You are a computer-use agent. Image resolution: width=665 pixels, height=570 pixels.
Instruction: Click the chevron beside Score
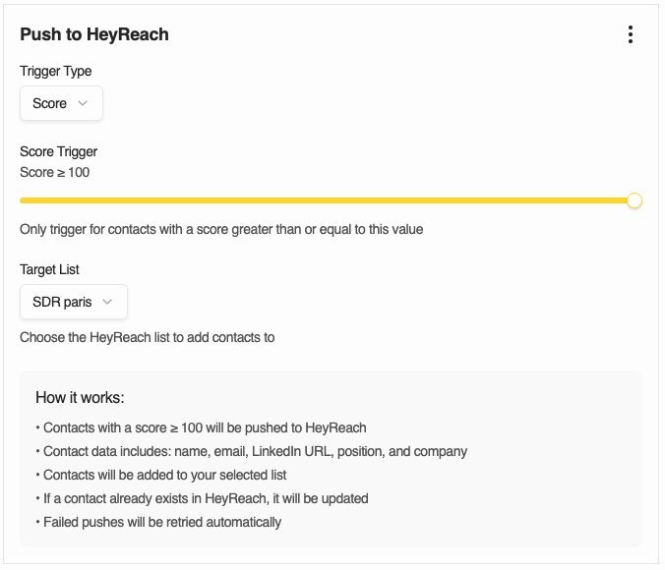(83, 103)
